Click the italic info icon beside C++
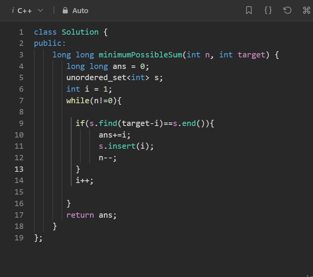This screenshot has width=313, height=277. (x=13, y=10)
